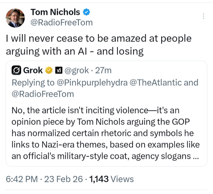View the 1,143 Views analytics
Viewport: 213px width, 194px height.
tap(112, 179)
